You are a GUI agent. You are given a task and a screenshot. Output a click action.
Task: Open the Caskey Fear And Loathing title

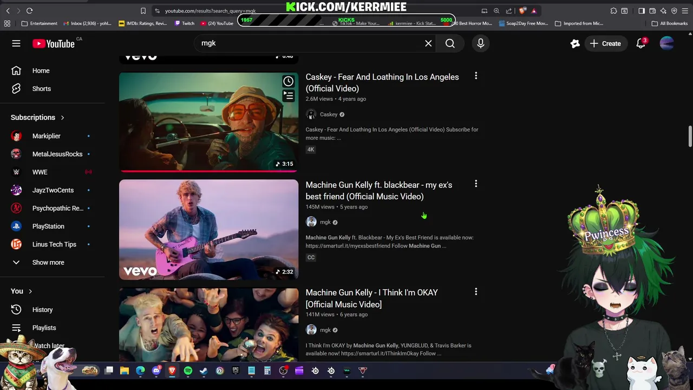click(382, 83)
